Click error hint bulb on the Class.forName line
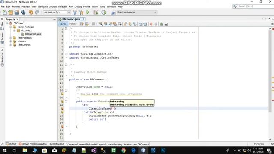The width and height of the screenshot is (274, 154). tap(62, 108)
